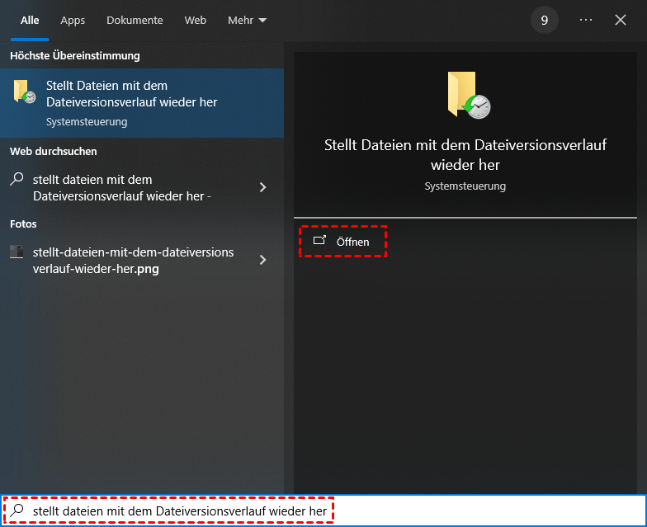Switch to the Alle tab
The image size is (647, 527).
click(x=30, y=20)
